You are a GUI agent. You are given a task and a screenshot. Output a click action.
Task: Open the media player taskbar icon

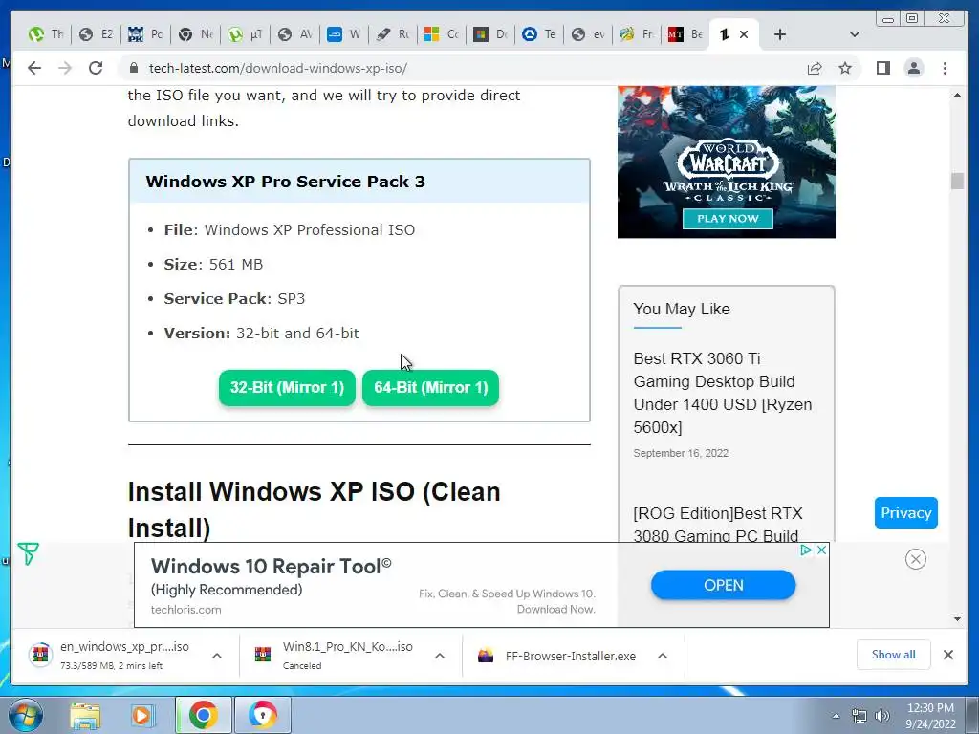click(141, 715)
